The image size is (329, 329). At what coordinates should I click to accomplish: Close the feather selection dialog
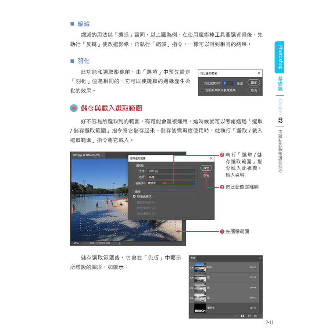coord(259,73)
